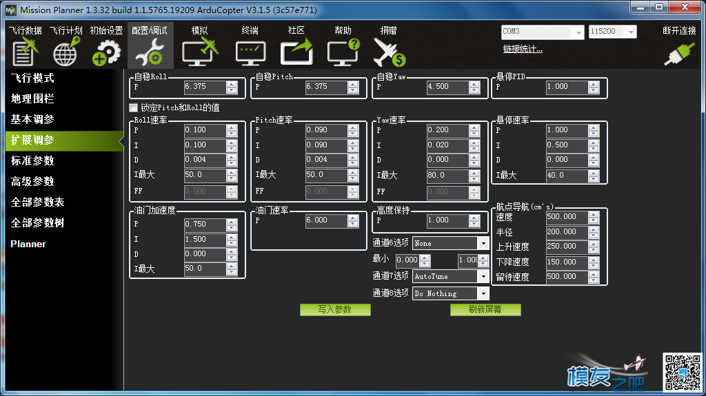Click the 油门加速度 P value field
The height and width of the screenshot is (396, 706).
[x=205, y=224]
